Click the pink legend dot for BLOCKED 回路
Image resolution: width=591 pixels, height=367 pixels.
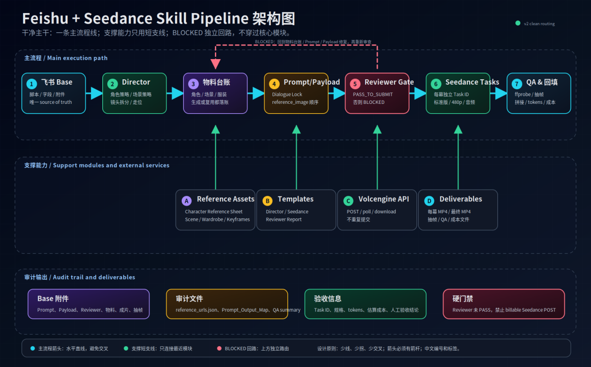[x=219, y=348]
